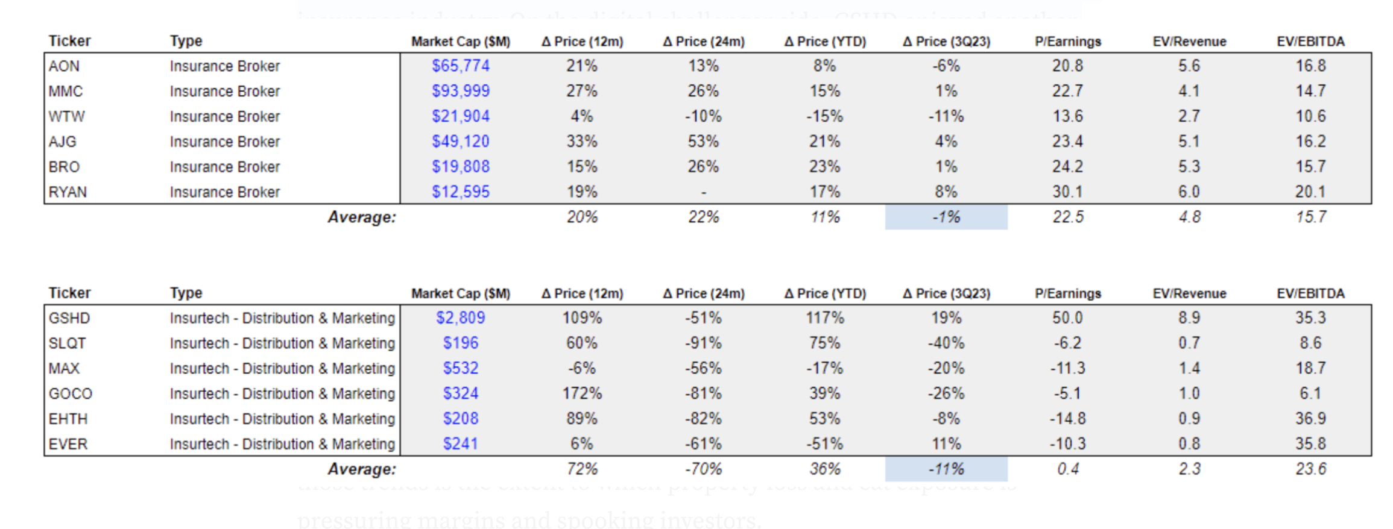Click the EHTH ticker label
This screenshot has height=529, width=1393.
click(x=68, y=419)
